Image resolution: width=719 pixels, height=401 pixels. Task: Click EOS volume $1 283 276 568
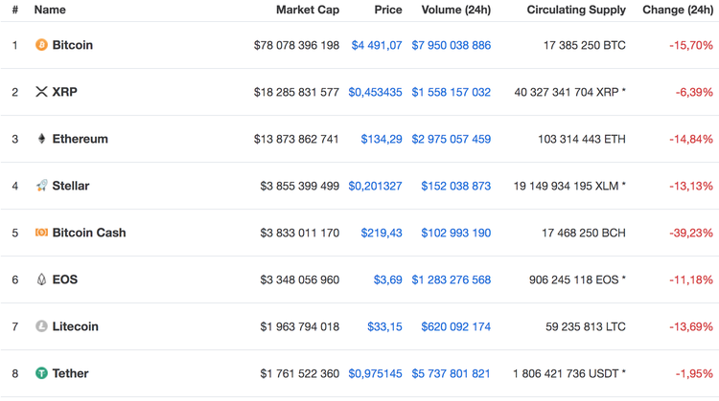point(452,279)
